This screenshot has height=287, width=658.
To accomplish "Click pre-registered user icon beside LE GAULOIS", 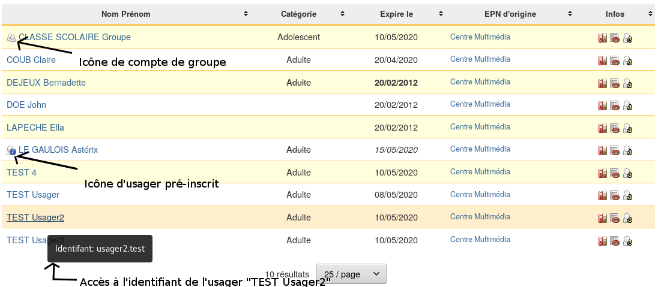I will 11,150.
